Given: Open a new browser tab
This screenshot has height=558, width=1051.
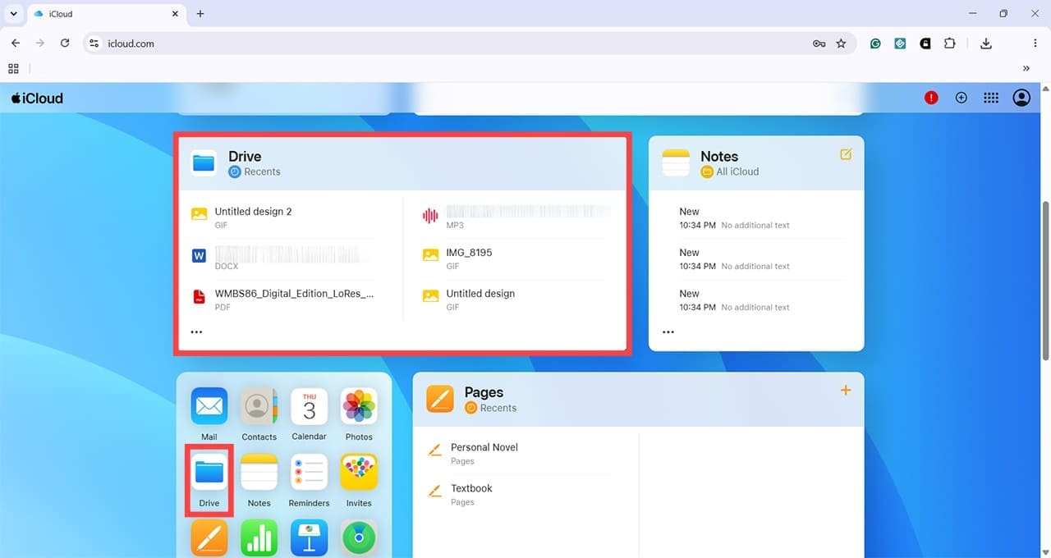Looking at the screenshot, I should tap(200, 14).
